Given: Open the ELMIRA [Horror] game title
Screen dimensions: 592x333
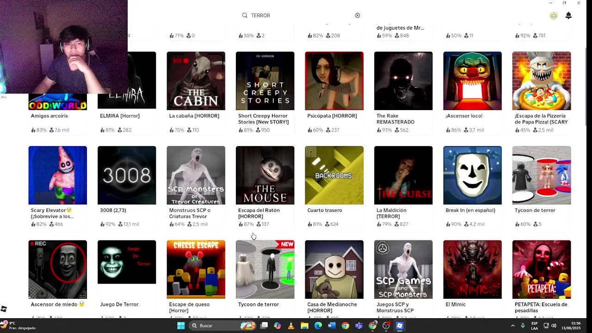Looking at the screenshot, I should tap(120, 116).
